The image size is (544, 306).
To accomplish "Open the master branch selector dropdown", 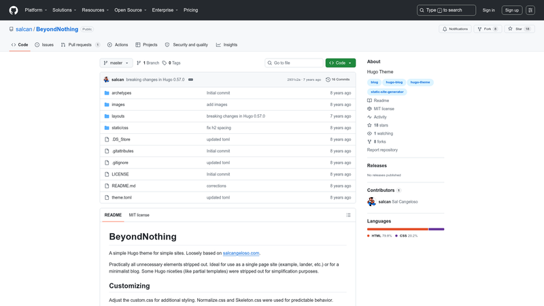I will 116,63.
